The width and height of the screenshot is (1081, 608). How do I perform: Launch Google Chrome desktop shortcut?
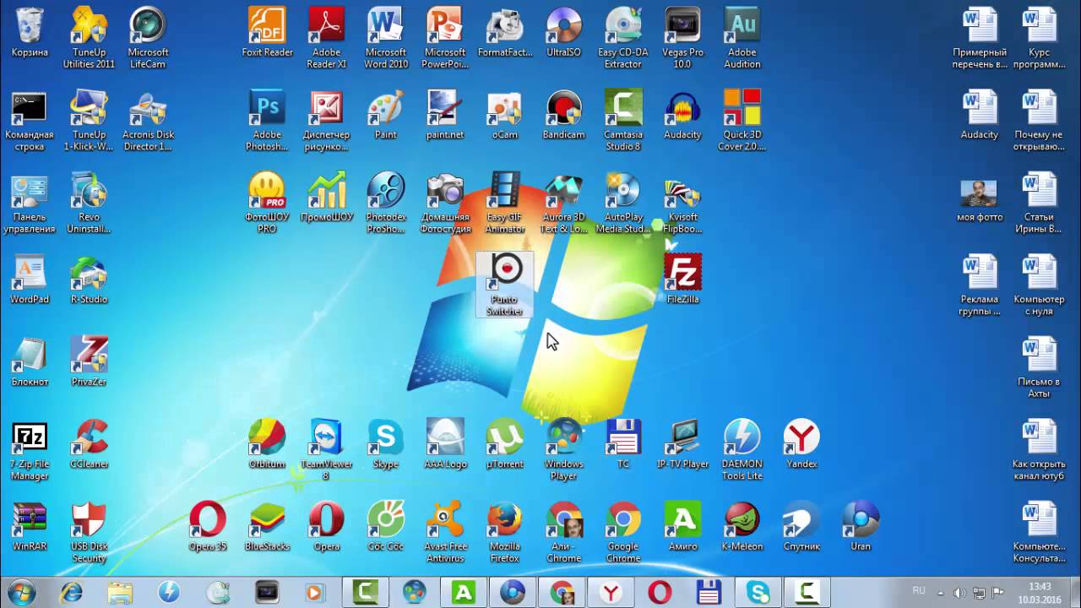(623, 533)
